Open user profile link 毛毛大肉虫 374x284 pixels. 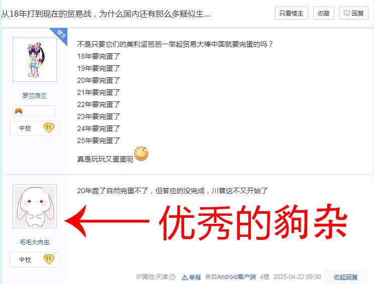(34, 242)
